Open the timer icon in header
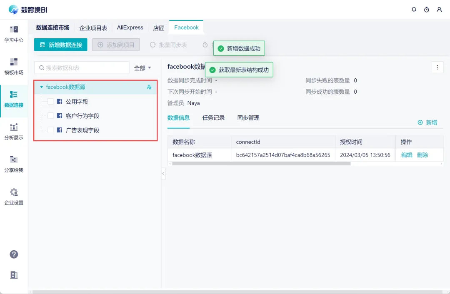 426,10
